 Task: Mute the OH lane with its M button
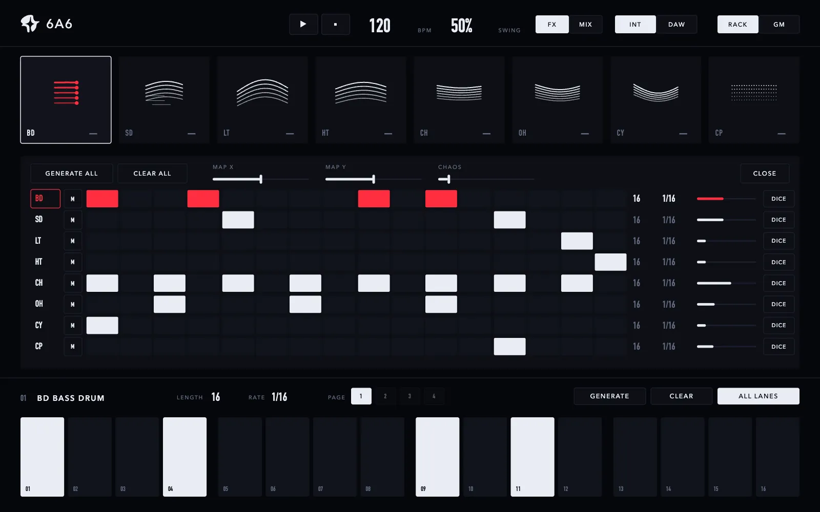pyautogui.click(x=73, y=304)
